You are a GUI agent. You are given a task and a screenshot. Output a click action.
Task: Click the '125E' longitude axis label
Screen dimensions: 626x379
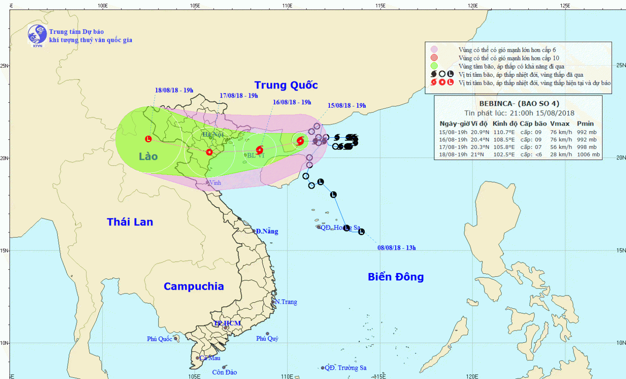pos(565,5)
